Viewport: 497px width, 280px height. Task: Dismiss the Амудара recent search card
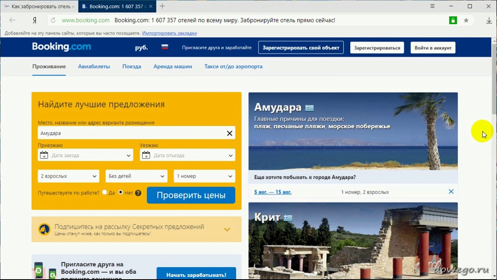click(451, 191)
